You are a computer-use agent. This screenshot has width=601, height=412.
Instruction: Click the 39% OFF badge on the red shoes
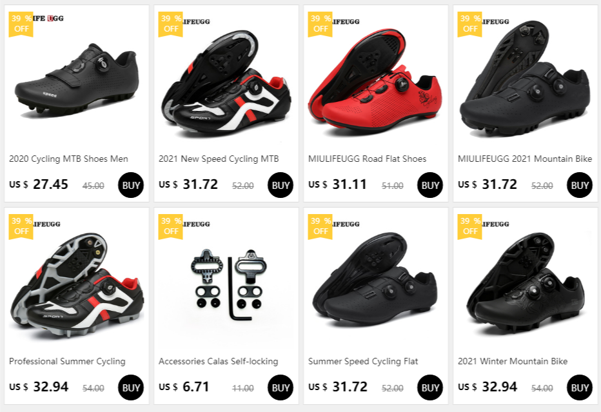coord(320,24)
